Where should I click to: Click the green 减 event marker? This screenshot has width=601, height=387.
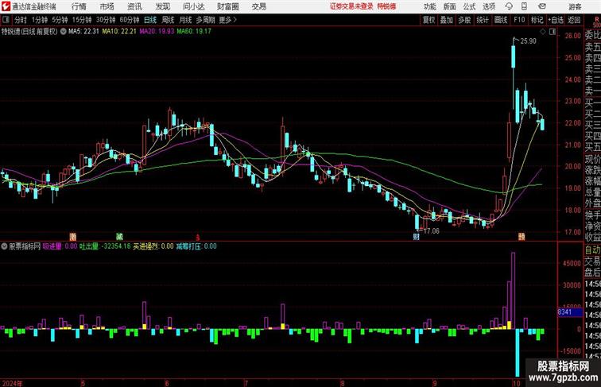119,237
